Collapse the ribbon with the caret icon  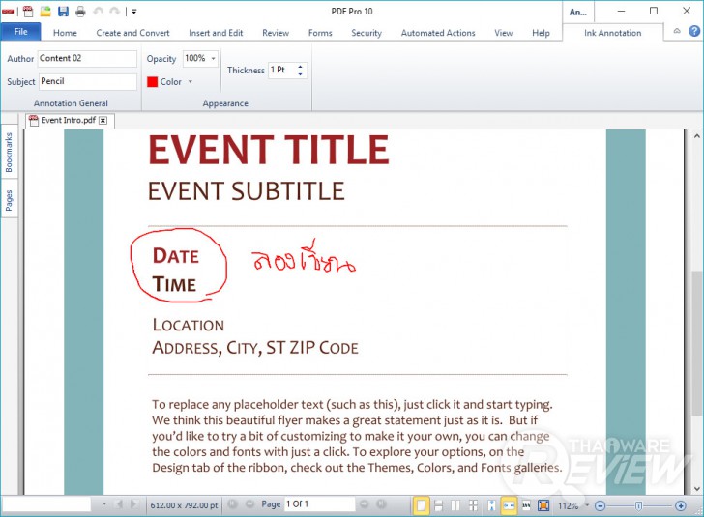(677, 31)
